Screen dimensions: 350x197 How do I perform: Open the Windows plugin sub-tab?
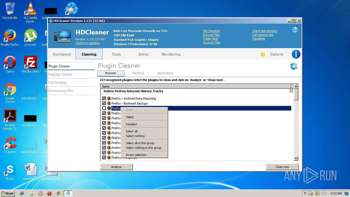pos(138,73)
